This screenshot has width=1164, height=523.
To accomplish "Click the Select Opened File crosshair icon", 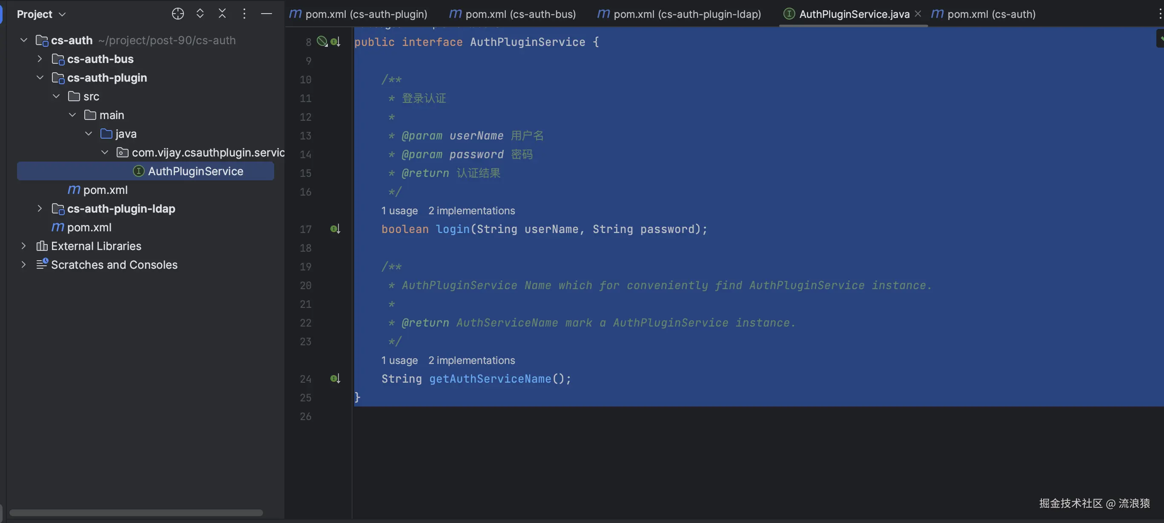I will point(178,14).
